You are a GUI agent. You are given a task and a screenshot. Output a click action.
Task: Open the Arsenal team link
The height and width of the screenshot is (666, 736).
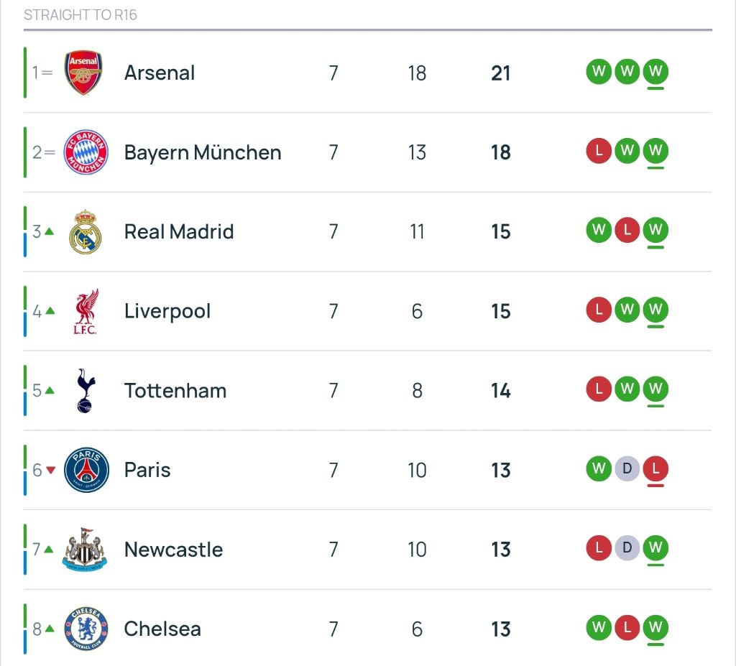pyautogui.click(x=160, y=73)
